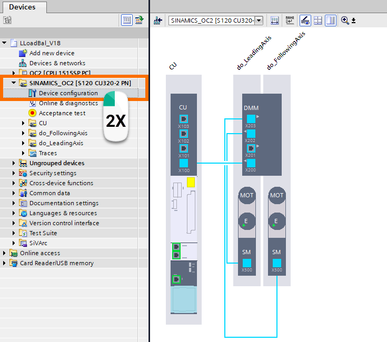387x342 pixels.
Task: Open Acceptance test
Action: pos(62,113)
